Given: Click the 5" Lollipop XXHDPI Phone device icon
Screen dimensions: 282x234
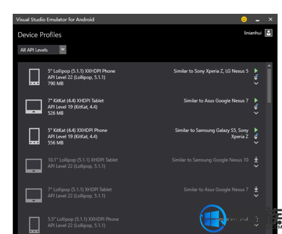Looking at the screenshot, I should pos(34,77).
